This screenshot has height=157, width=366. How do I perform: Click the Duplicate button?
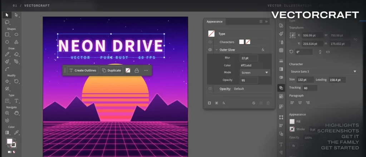pyautogui.click(x=112, y=70)
